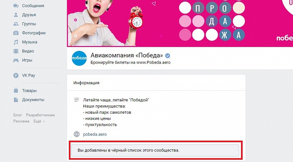Viewport: 293px width, 162px height.
Task: Click the Музыка note icon
Action: click(16, 42)
